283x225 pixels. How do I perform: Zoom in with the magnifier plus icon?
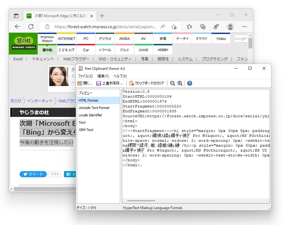click(180, 83)
